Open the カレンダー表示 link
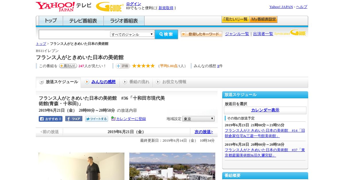This screenshot has width=344, height=180. [265, 110]
